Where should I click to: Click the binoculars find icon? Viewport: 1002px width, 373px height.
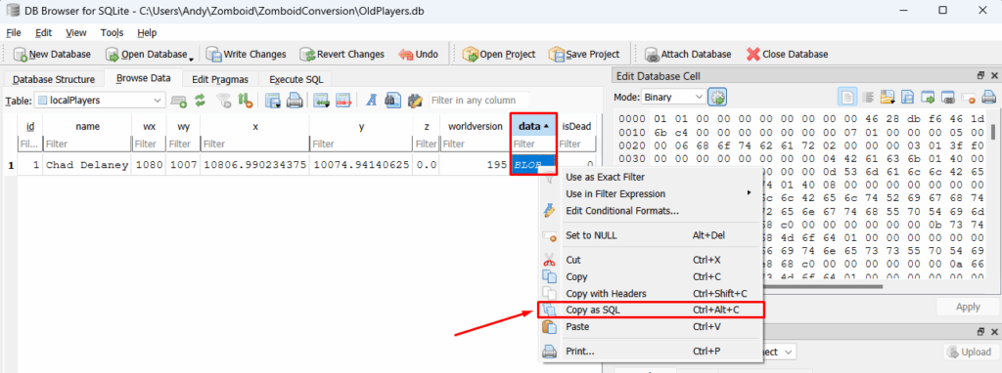393,101
